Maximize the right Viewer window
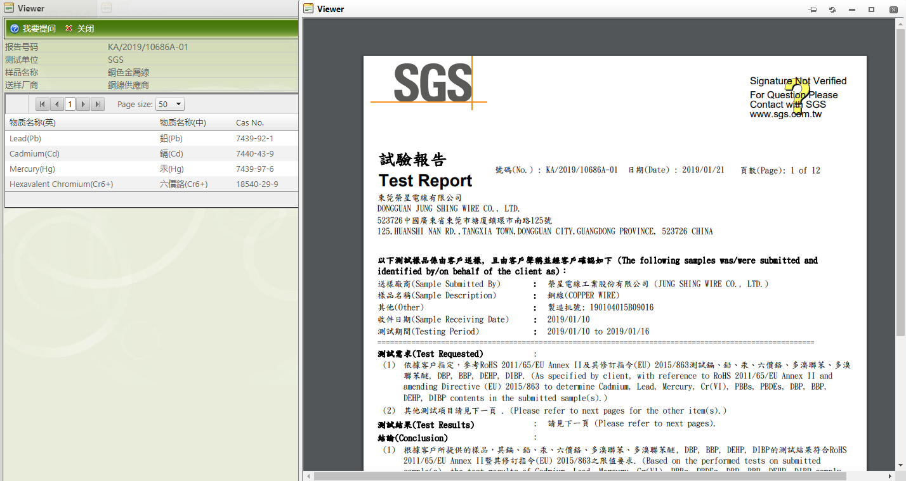 [x=872, y=10]
